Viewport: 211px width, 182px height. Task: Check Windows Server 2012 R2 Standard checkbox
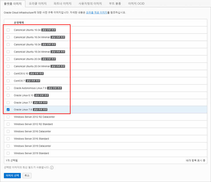coord(8,124)
